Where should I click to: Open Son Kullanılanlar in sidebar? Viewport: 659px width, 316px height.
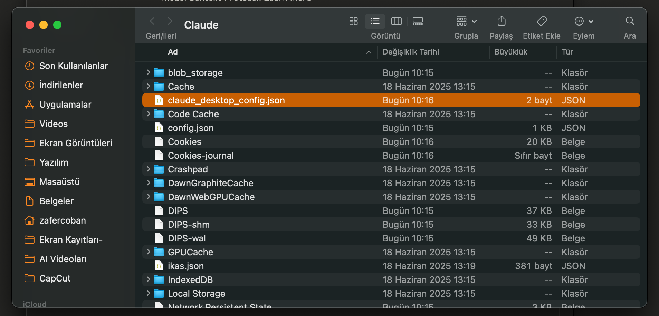click(x=74, y=66)
